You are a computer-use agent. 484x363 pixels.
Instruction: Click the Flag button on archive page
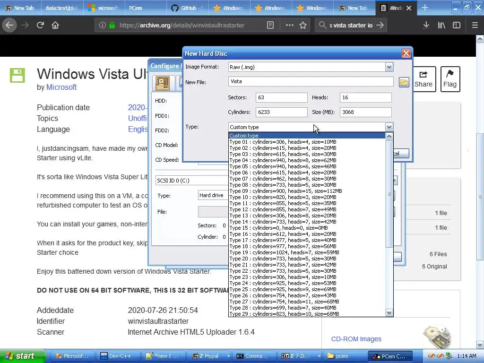point(450,79)
